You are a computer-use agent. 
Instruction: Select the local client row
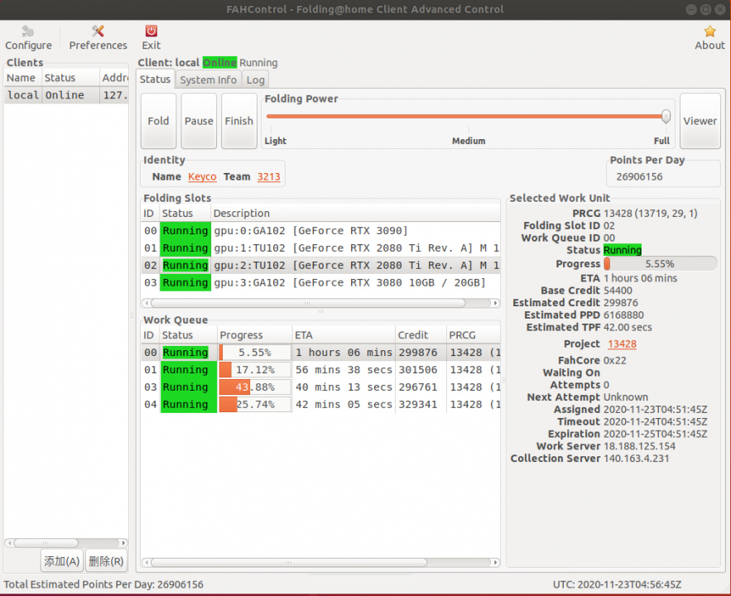(66, 95)
